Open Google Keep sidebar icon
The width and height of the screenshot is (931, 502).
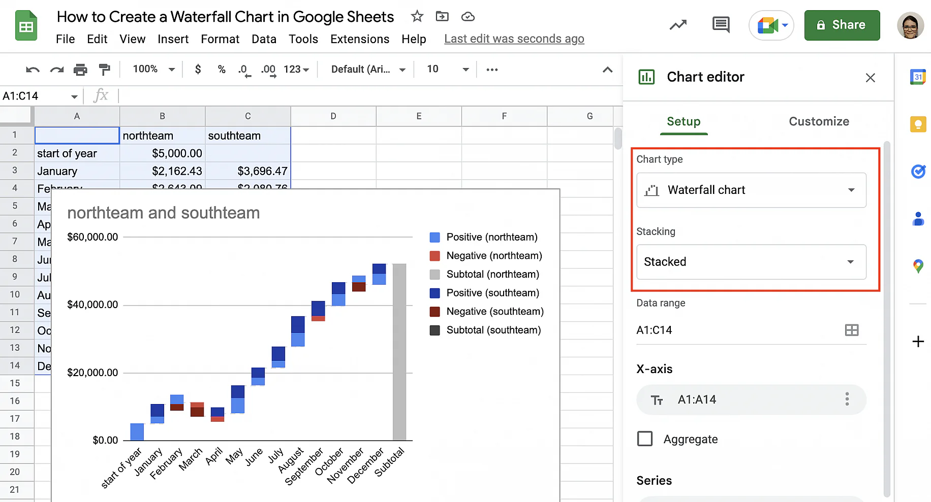[x=918, y=124]
